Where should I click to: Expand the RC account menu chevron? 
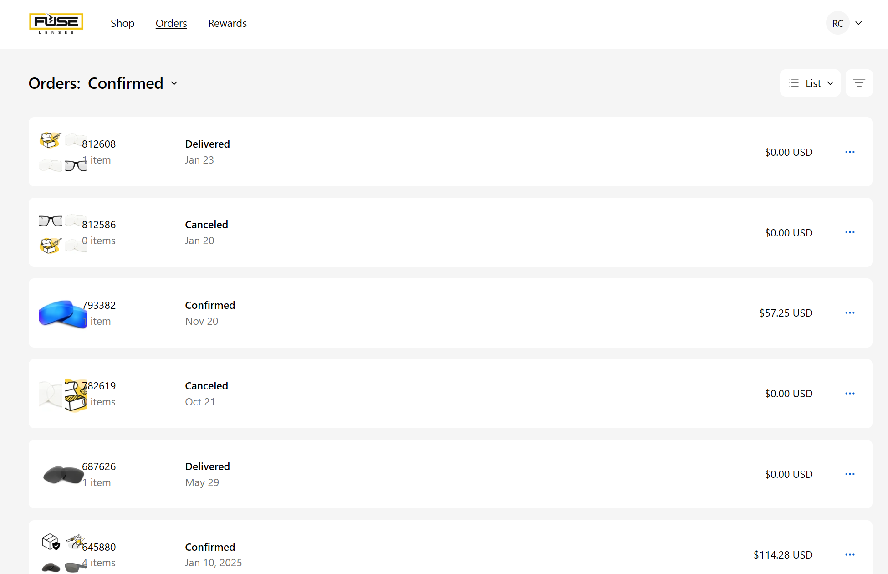(858, 23)
